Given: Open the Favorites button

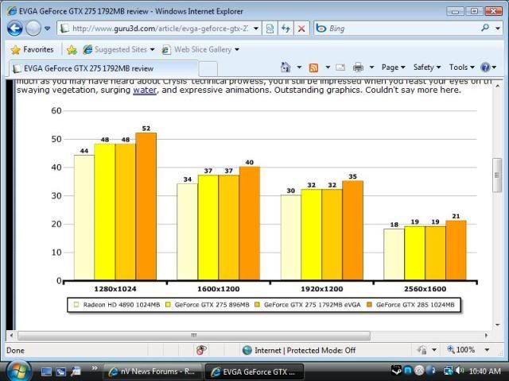Looking at the screenshot, I should coord(32,49).
